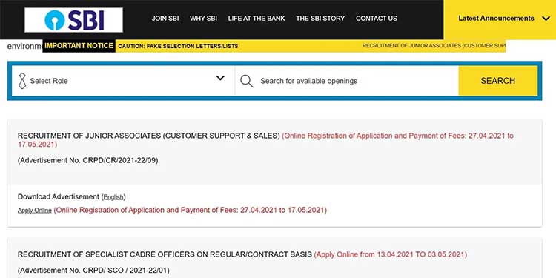Go to LIFE AT THE BANK

[257, 19]
